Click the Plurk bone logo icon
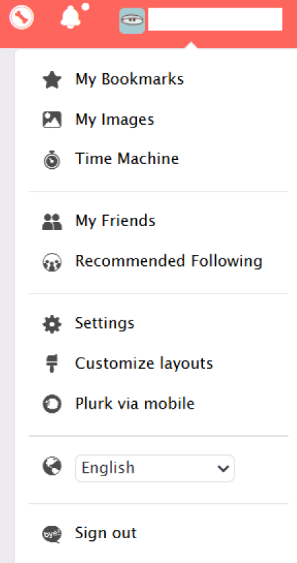 click(21, 17)
